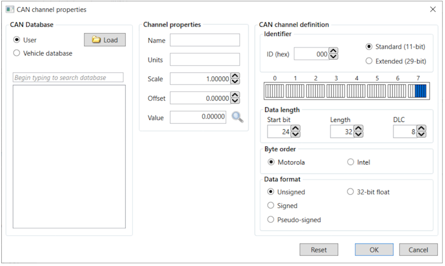This screenshot has height=266, width=445.
Task: Decrease the Length value
Action: (358, 134)
